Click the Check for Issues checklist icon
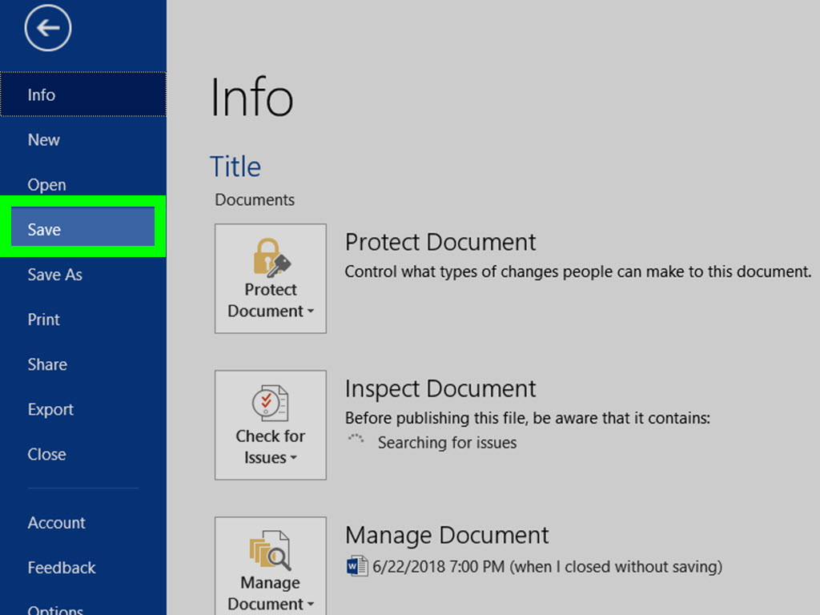 [271, 404]
